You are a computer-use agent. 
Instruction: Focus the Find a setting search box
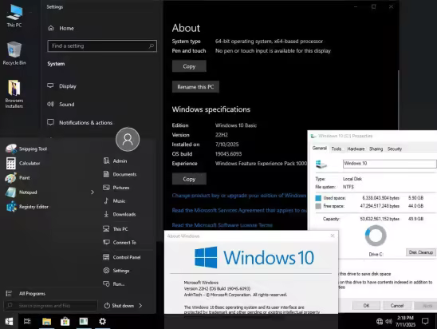pos(102,46)
